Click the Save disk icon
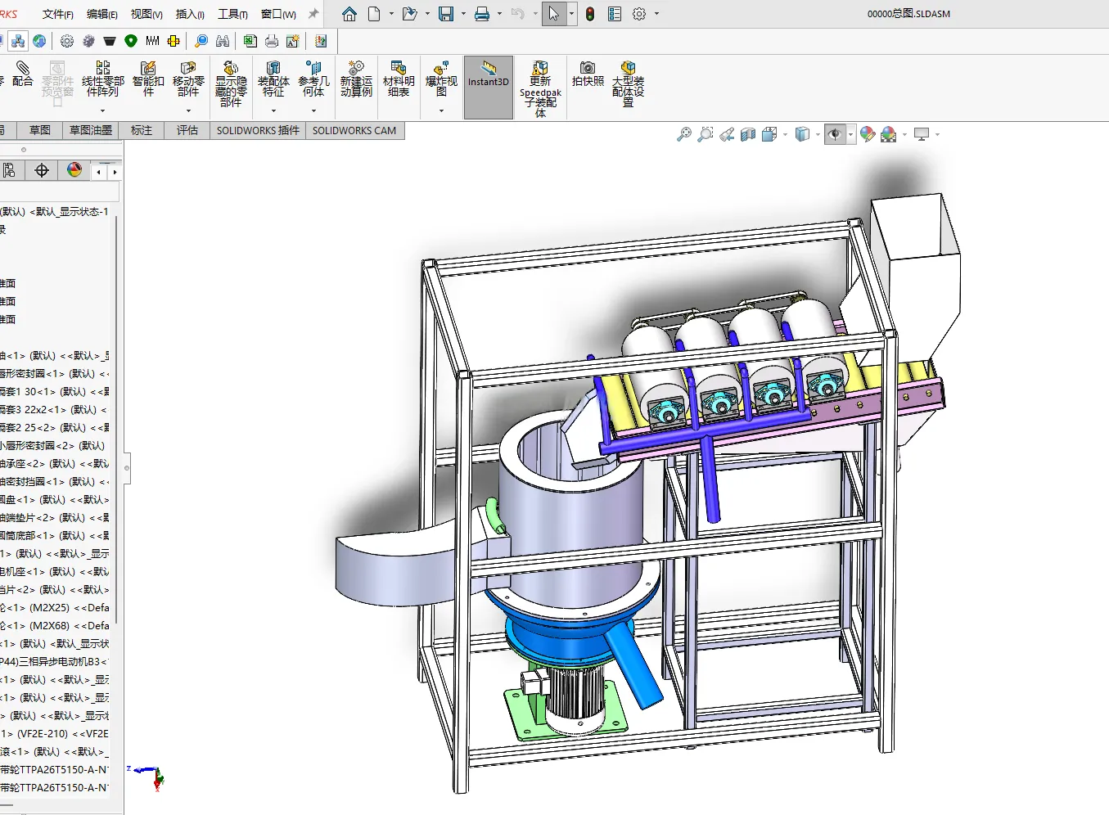The height and width of the screenshot is (815, 1109). (446, 14)
